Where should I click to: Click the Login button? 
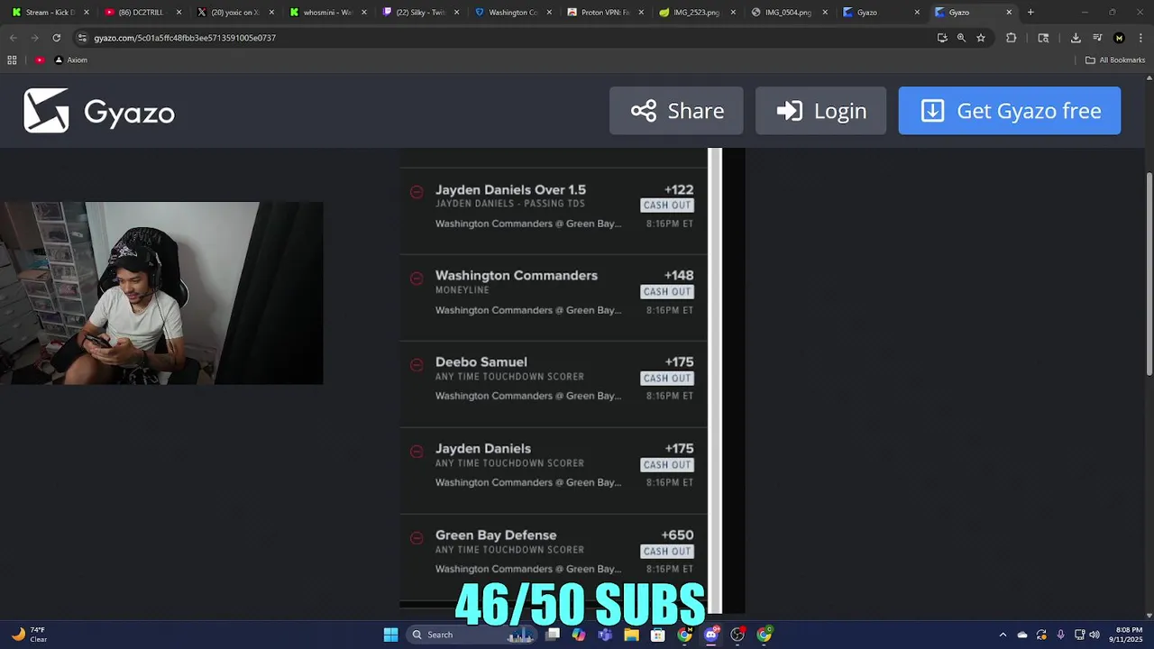click(x=820, y=111)
